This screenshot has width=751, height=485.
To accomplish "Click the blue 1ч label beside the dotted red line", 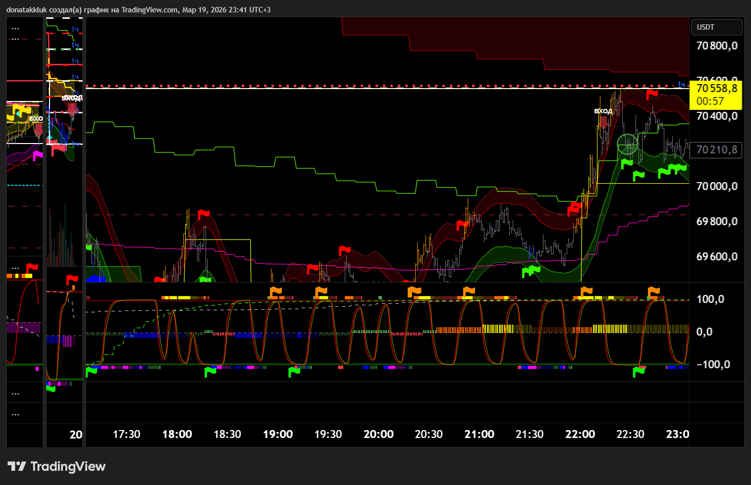I will [682, 85].
